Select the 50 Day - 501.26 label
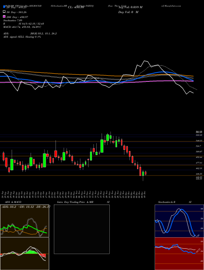 tap(17, 12)
